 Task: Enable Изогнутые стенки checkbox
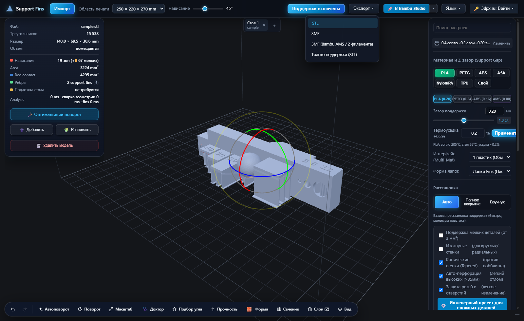tap(441, 249)
